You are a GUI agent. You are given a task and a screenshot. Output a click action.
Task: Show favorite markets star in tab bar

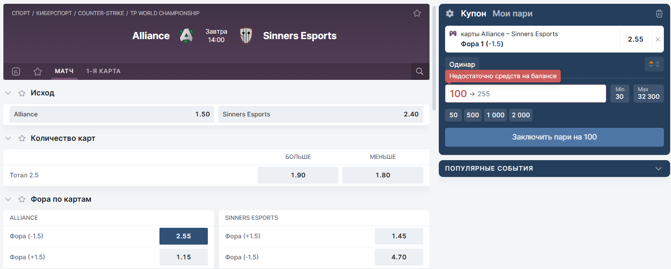pyautogui.click(x=38, y=71)
